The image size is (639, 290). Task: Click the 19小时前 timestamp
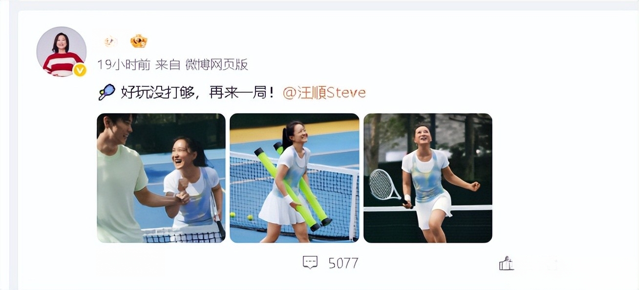[124, 64]
